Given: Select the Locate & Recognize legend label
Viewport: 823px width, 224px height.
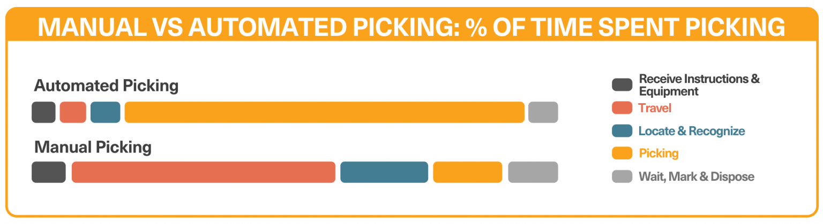Looking at the screenshot, I should point(691,131).
